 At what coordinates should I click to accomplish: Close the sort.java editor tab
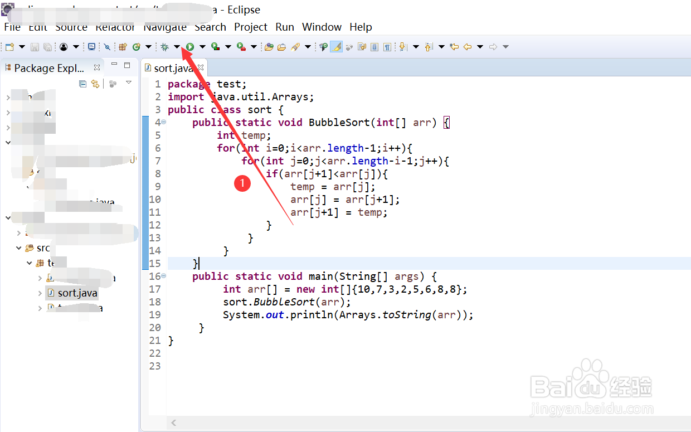(201, 68)
